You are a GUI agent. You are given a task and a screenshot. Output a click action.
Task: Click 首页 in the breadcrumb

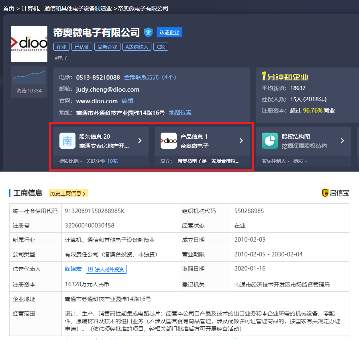point(9,8)
